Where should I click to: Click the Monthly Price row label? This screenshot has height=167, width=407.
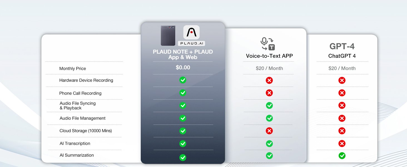73,68
